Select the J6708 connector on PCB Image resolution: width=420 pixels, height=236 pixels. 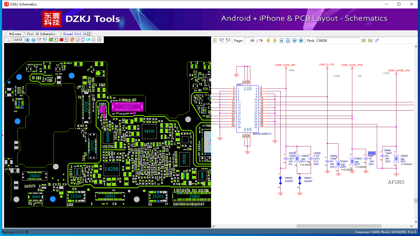(86, 107)
